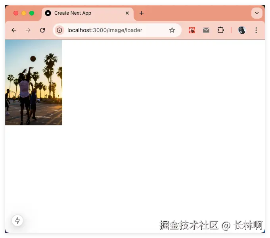Select the Create Next App tab

[88, 13]
